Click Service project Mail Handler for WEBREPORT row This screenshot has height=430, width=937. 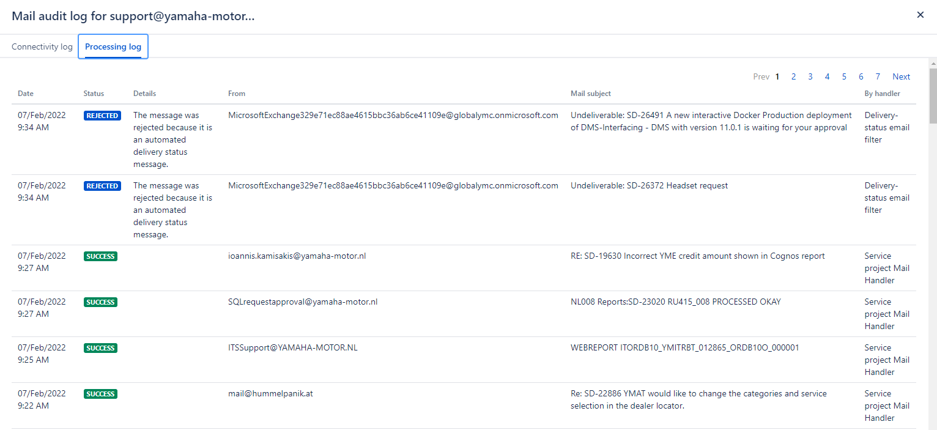click(x=887, y=360)
